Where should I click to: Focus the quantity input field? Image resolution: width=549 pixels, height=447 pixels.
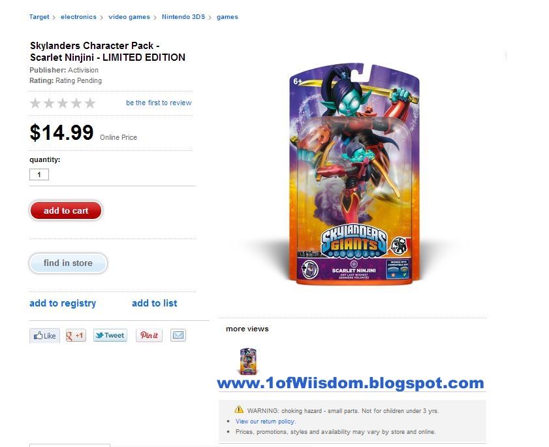(39, 174)
